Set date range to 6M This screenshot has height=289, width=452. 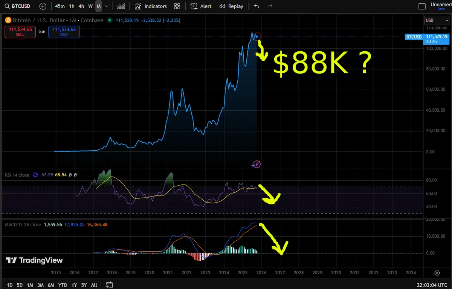(x=51, y=285)
